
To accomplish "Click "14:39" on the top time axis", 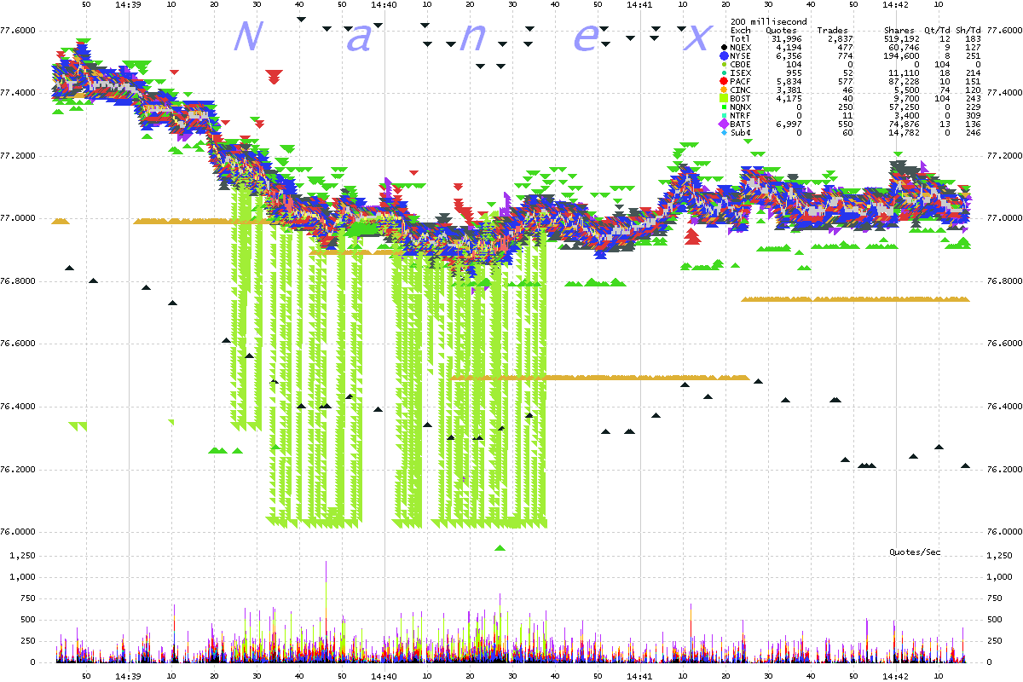I will [128, 5].
